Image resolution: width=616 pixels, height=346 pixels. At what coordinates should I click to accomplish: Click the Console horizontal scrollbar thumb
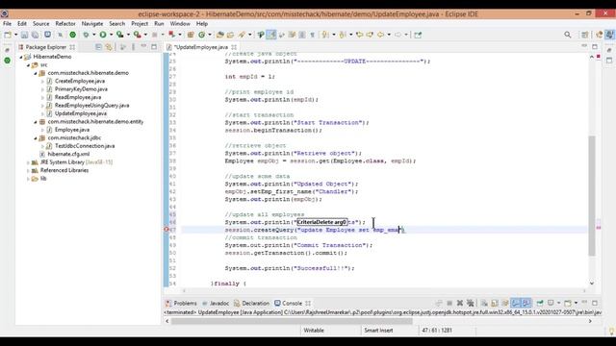292,321
